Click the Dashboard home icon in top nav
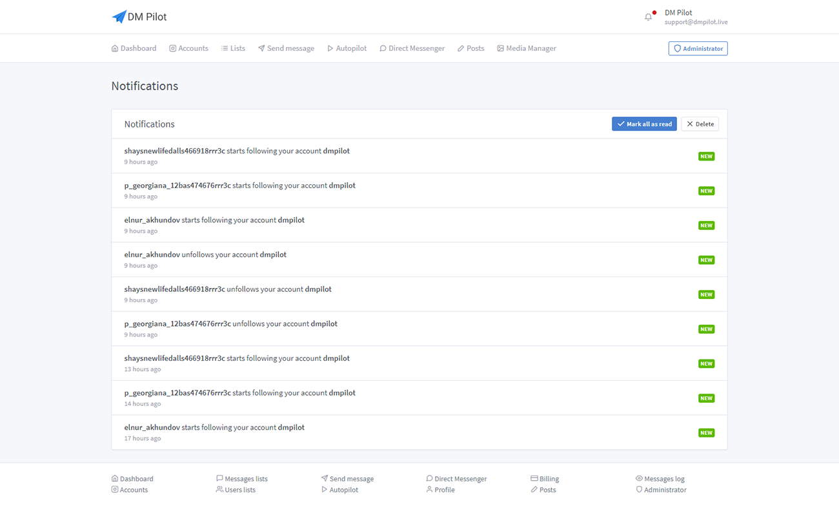The image size is (839, 509). click(x=115, y=48)
